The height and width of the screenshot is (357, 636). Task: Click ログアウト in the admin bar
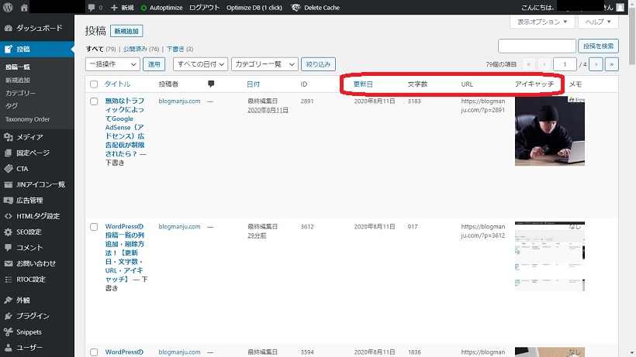point(205,8)
